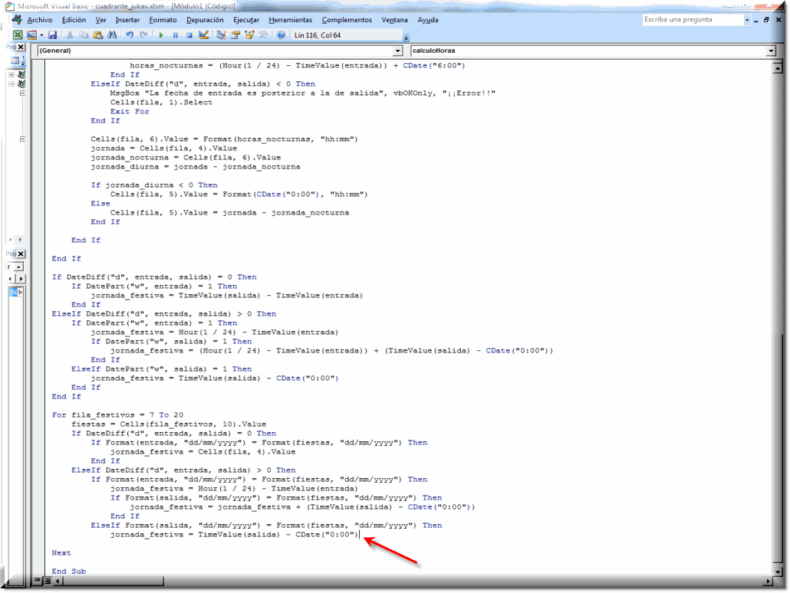Click the Undo arrow icon
This screenshot has width=790, height=593.
(130, 35)
